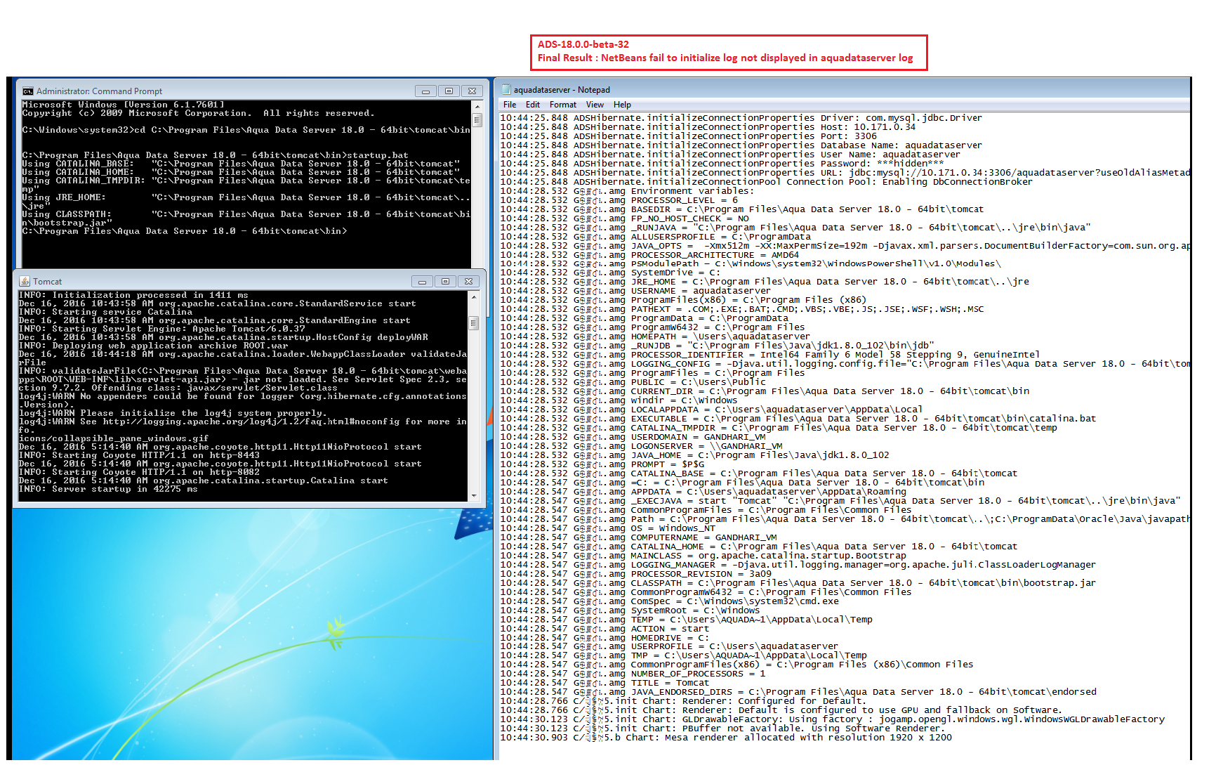
Task: Click the 'TITLE = Tomcat' line
Action: pos(604,683)
